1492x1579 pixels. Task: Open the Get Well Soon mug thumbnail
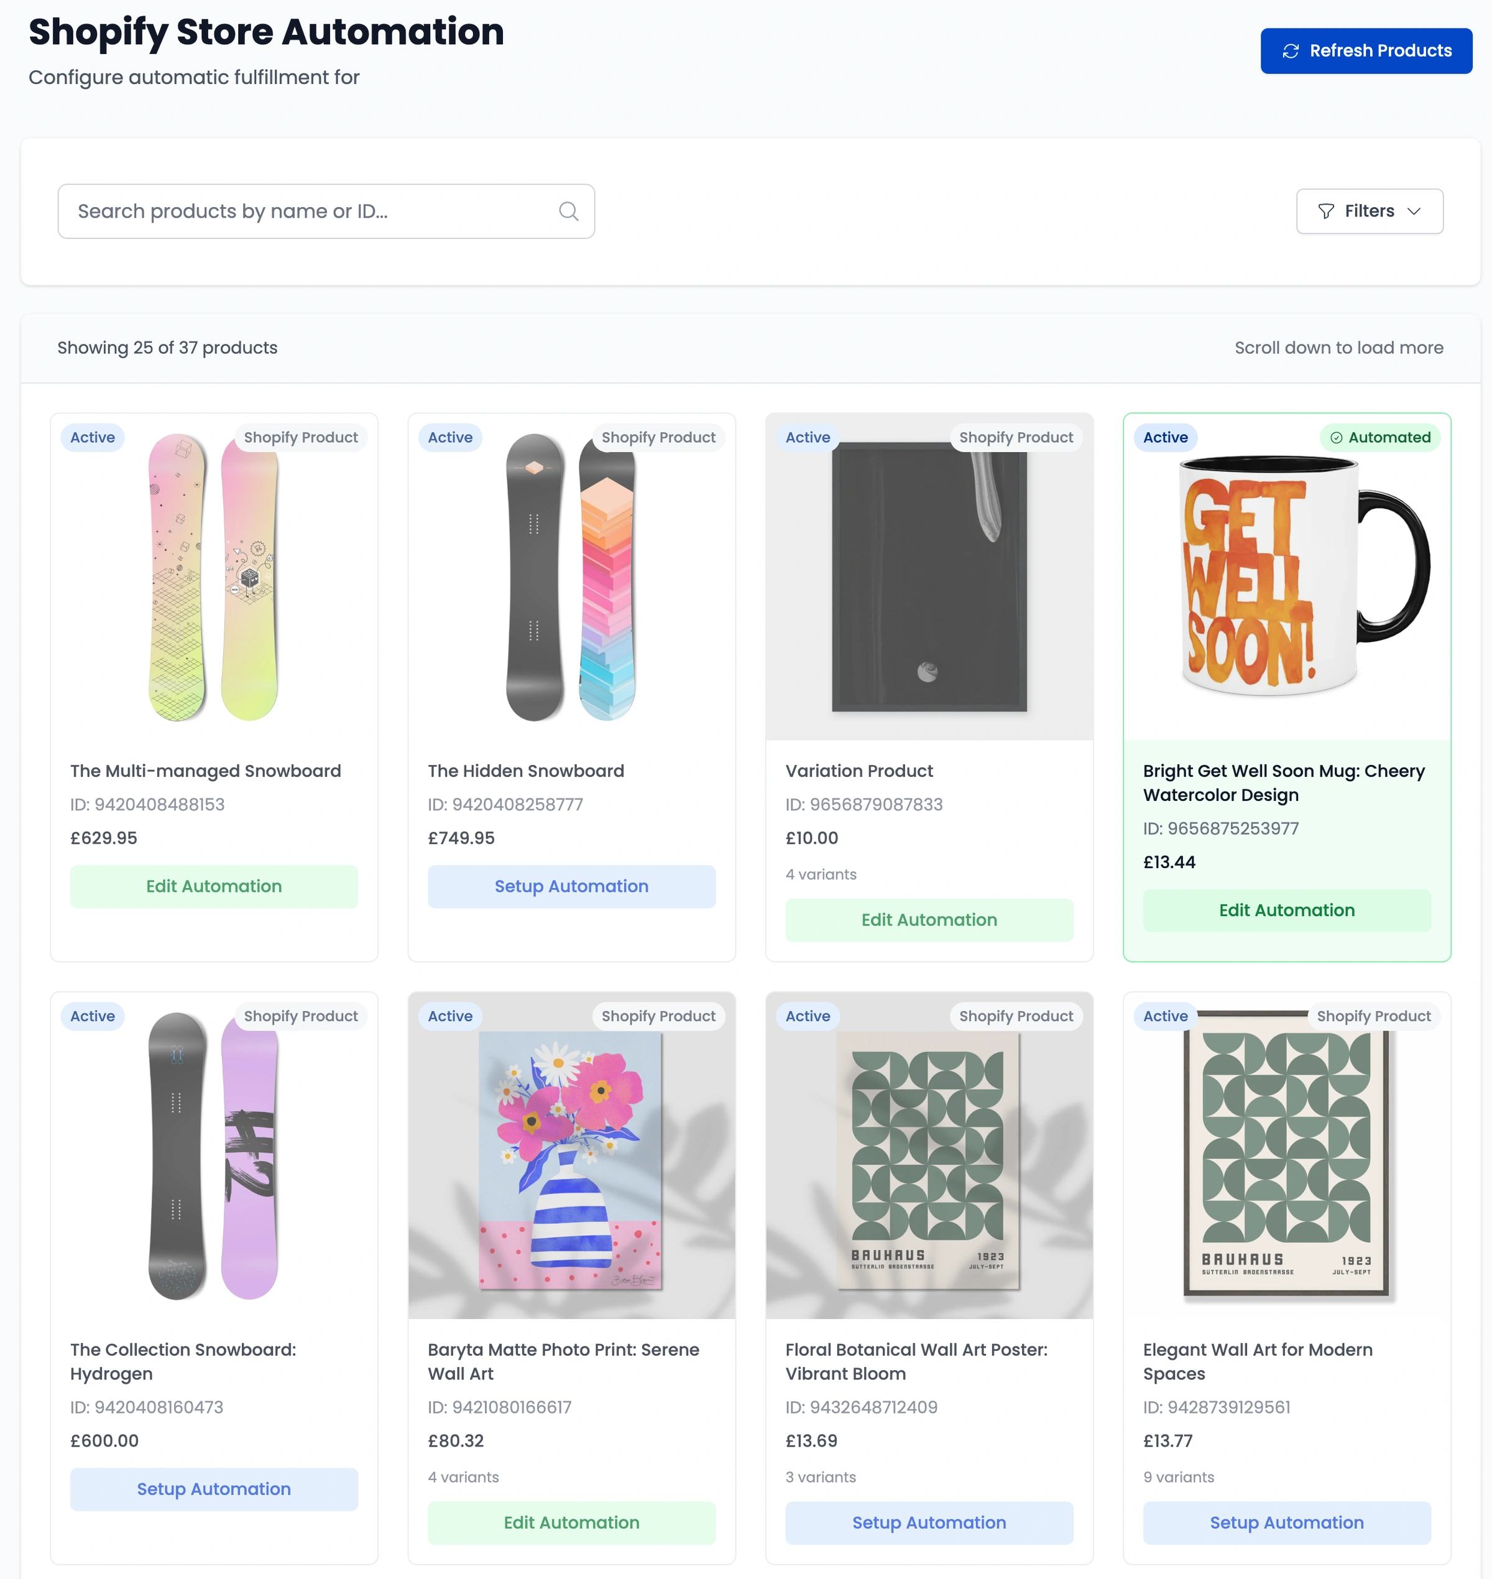pos(1286,576)
